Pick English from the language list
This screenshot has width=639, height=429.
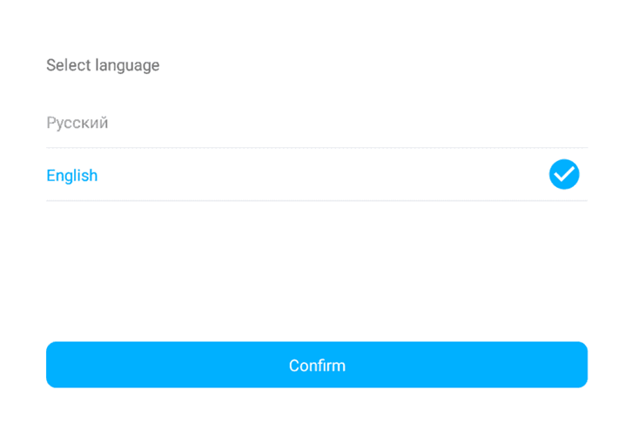[72, 176]
